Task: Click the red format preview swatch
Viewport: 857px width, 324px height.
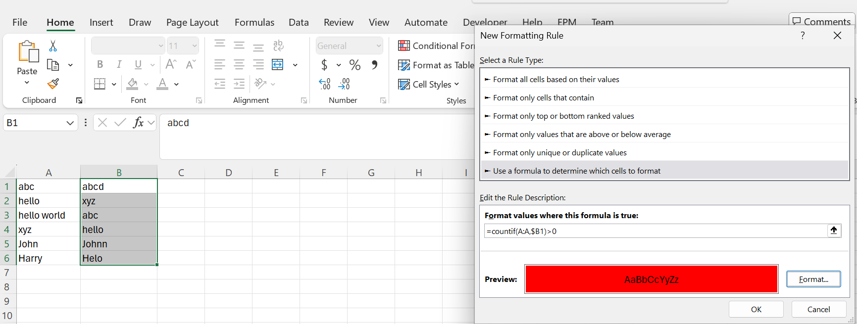Action: 651,279
